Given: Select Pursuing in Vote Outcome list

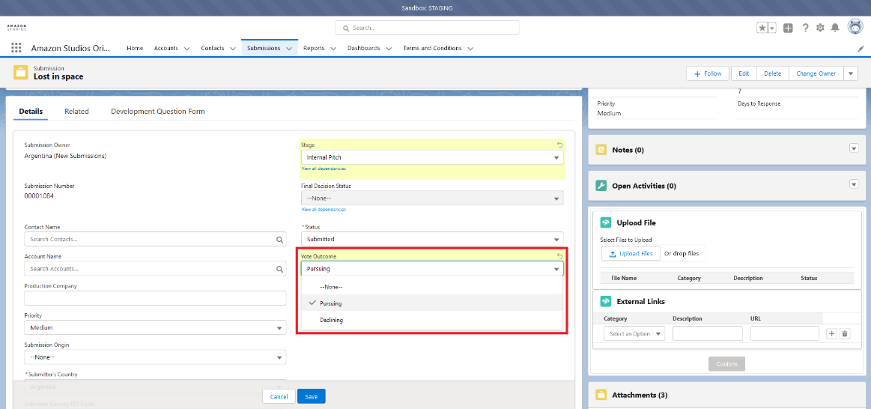Looking at the screenshot, I should coord(432,303).
